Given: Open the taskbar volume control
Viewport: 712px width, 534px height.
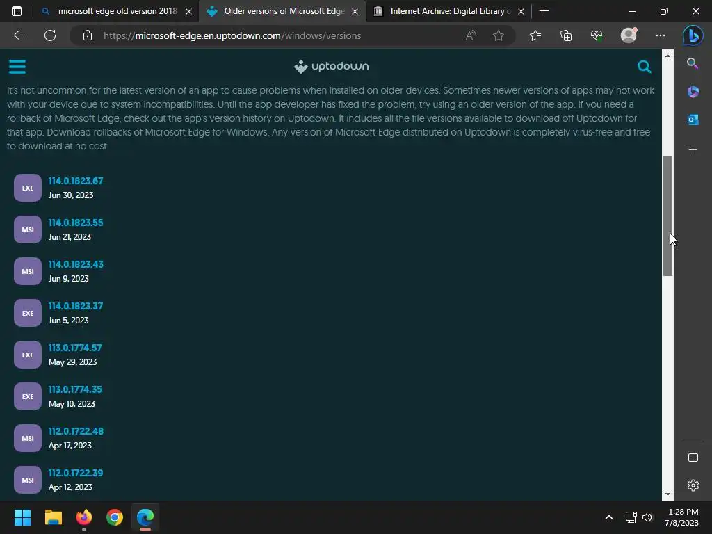Looking at the screenshot, I should (647, 517).
